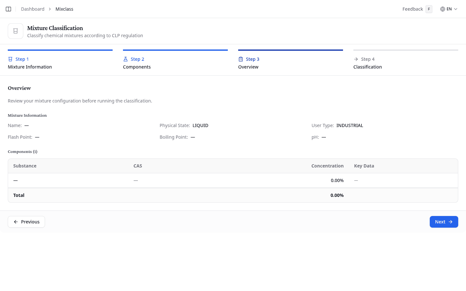
Task: Go to Mixture Information step
Action: click(30, 67)
